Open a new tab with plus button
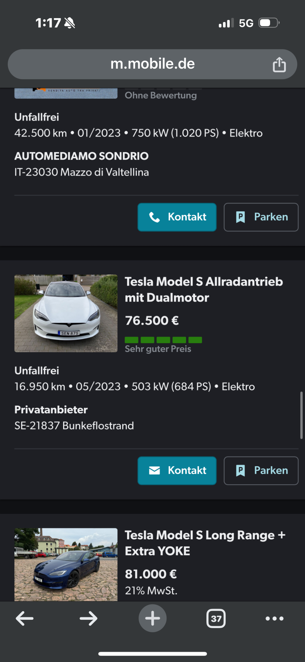The width and height of the screenshot is (305, 662). tap(152, 618)
